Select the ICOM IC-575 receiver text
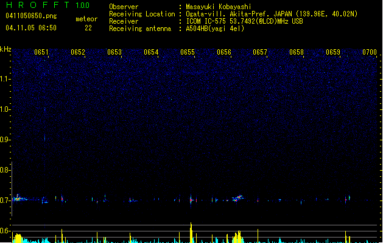 coord(245,21)
